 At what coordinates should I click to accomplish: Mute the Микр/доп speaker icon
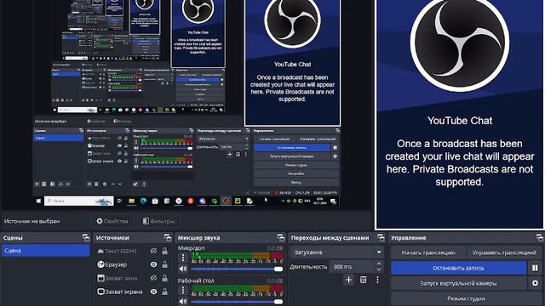coord(183,269)
